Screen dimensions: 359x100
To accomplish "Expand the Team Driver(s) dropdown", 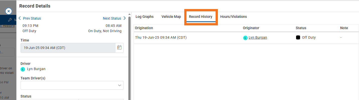I will pyautogui.click(x=120, y=85).
